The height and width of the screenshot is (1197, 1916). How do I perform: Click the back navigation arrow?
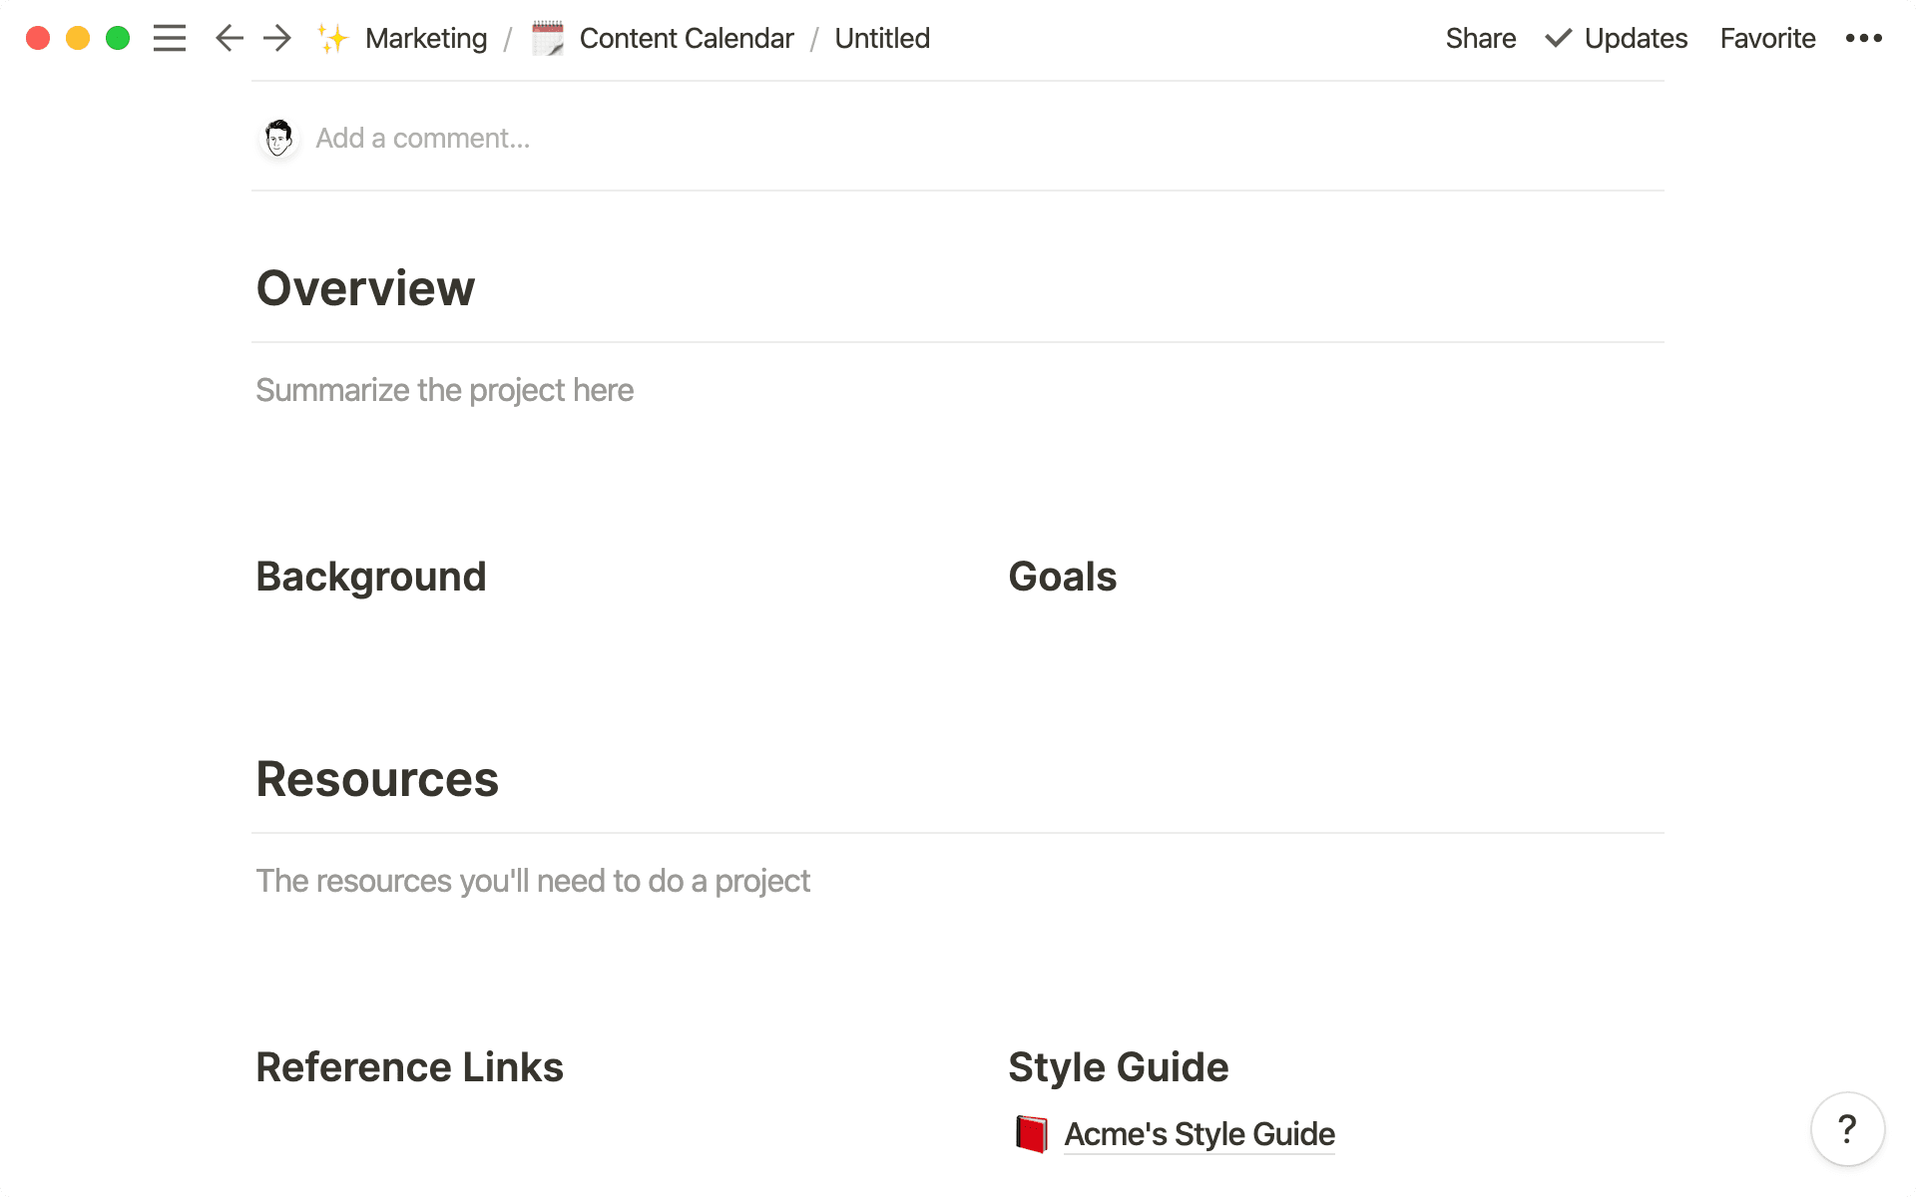pyautogui.click(x=229, y=38)
